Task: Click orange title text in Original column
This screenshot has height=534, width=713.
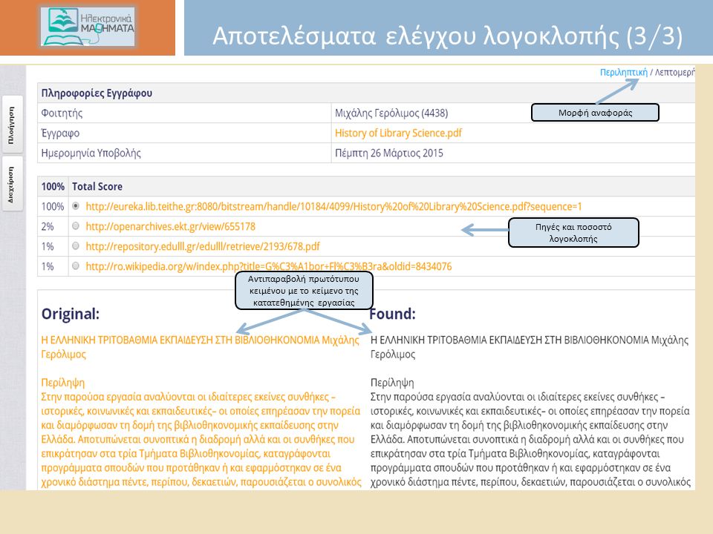Action: point(200,347)
